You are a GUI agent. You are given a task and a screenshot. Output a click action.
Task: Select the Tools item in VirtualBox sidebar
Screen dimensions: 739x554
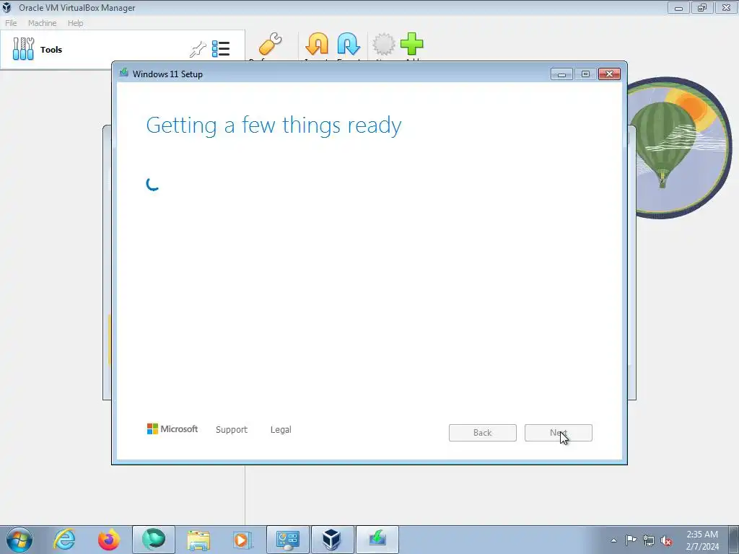(123, 50)
